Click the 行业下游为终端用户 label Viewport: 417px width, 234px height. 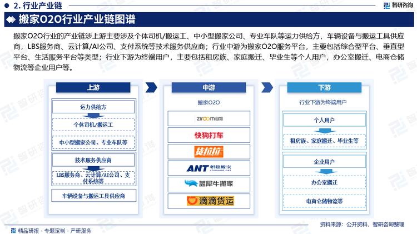[x=323, y=102]
